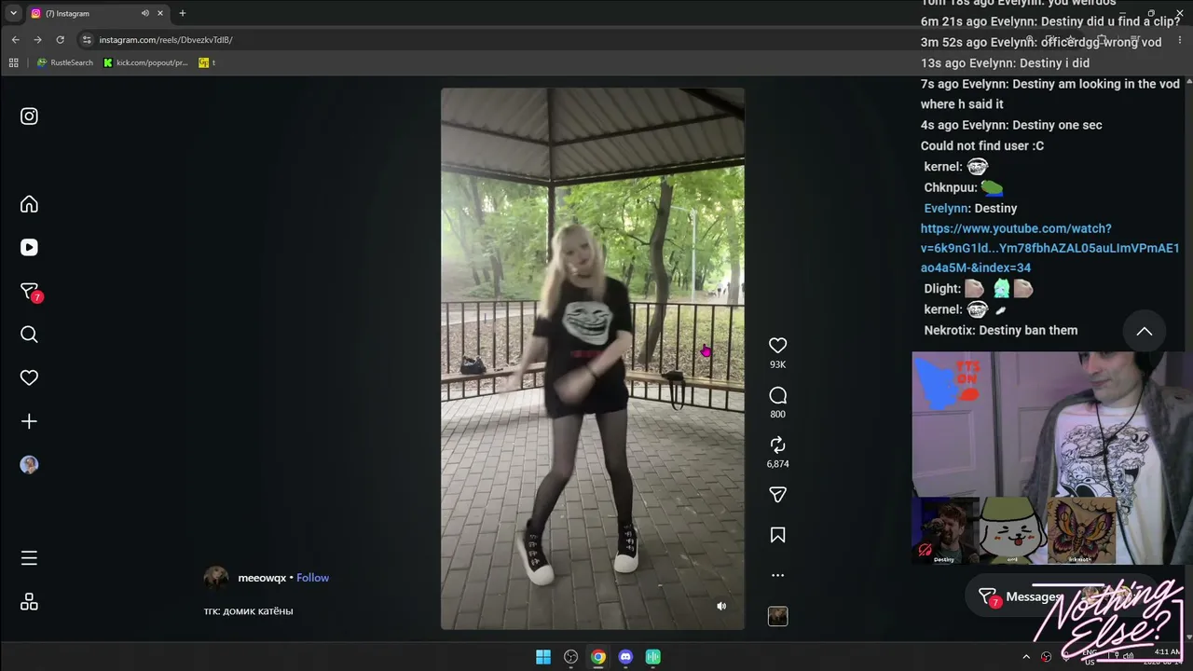Open the YouTube link posted in chat
The image size is (1193, 671).
pyautogui.click(x=1049, y=248)
